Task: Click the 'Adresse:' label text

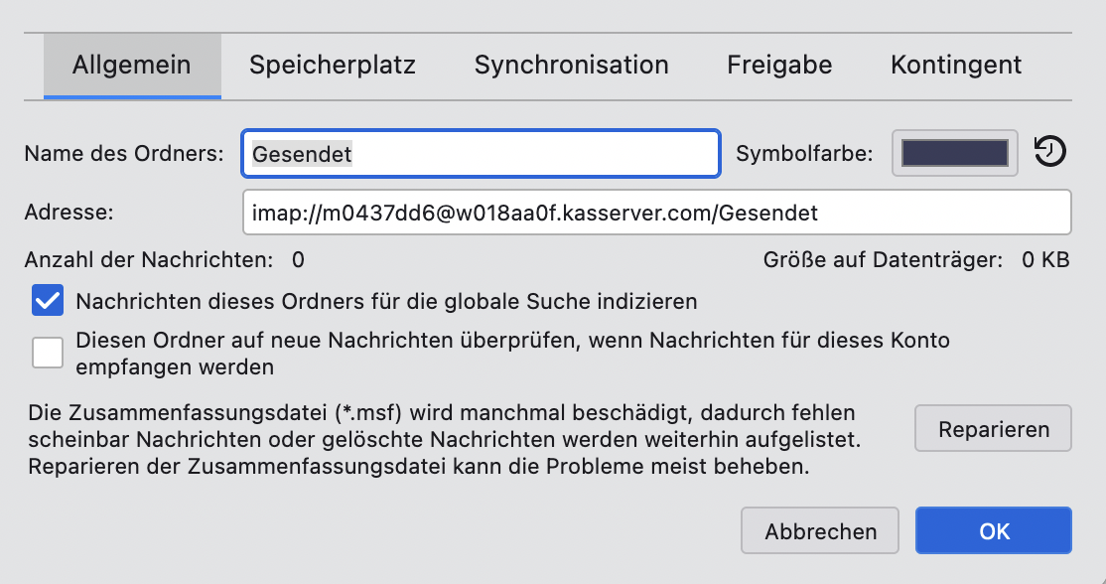Action: 70,212
